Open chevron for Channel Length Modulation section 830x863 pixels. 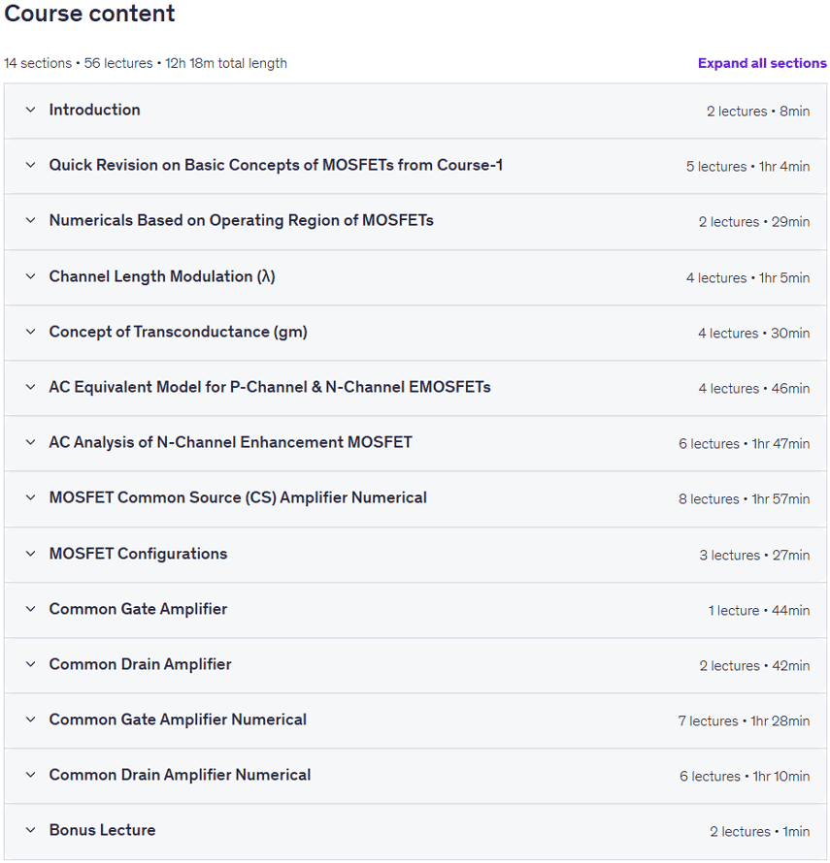pyautogui.click(x=31, y=276)
